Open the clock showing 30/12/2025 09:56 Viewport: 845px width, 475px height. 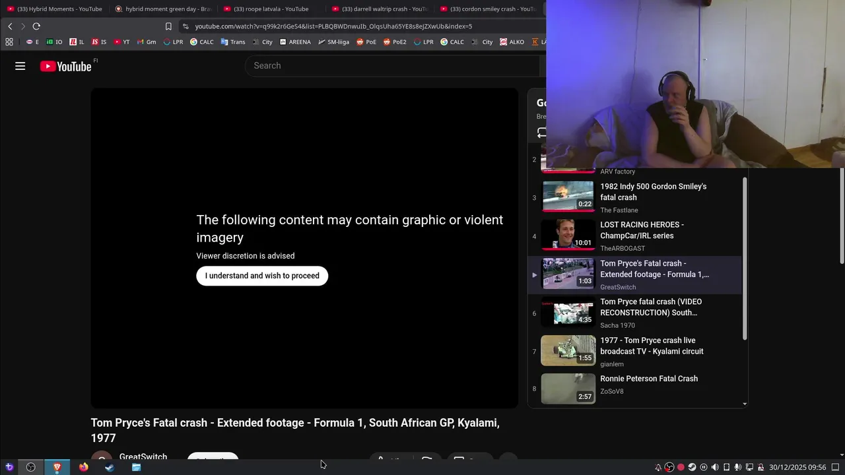click(x=797, y=467)
